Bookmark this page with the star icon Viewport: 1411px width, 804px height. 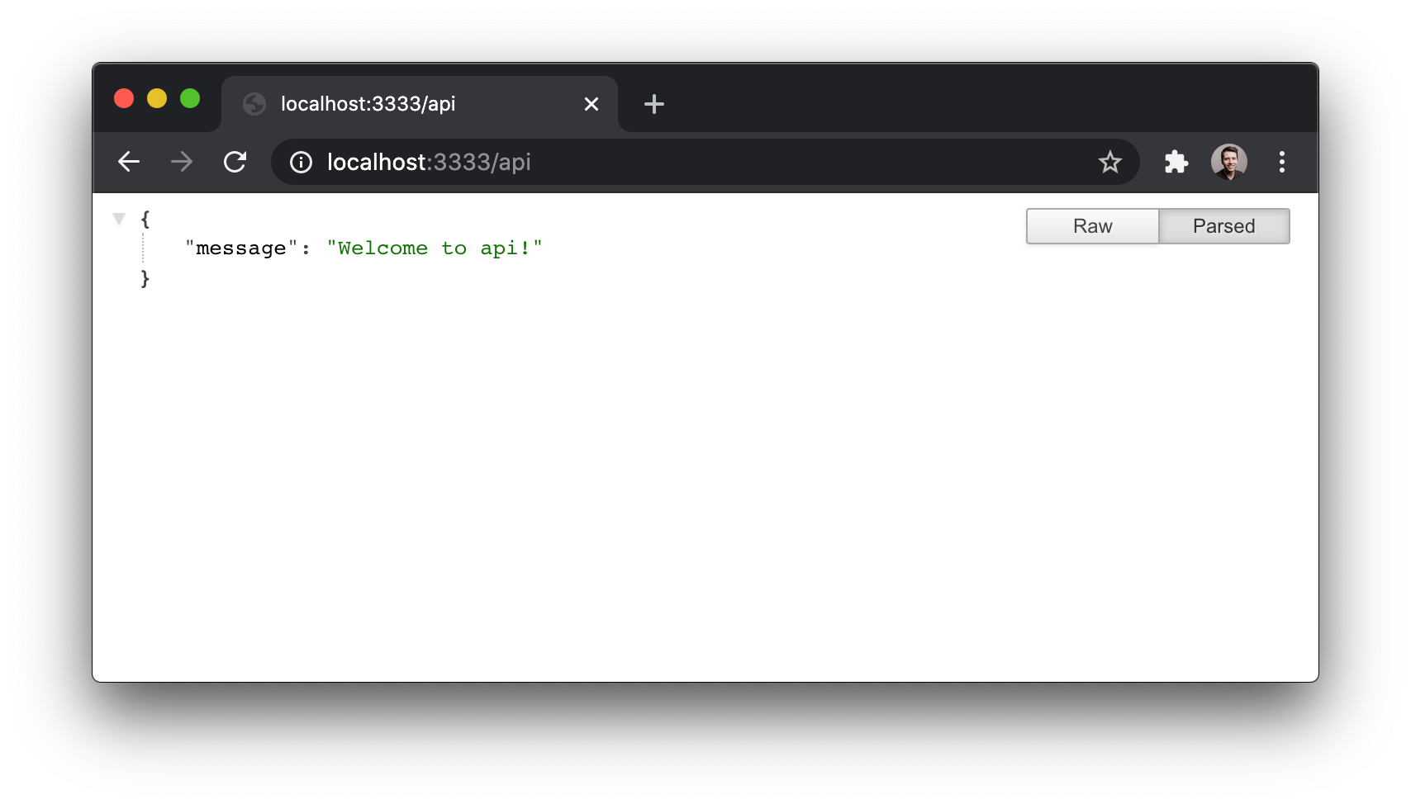coord(1110,162)
